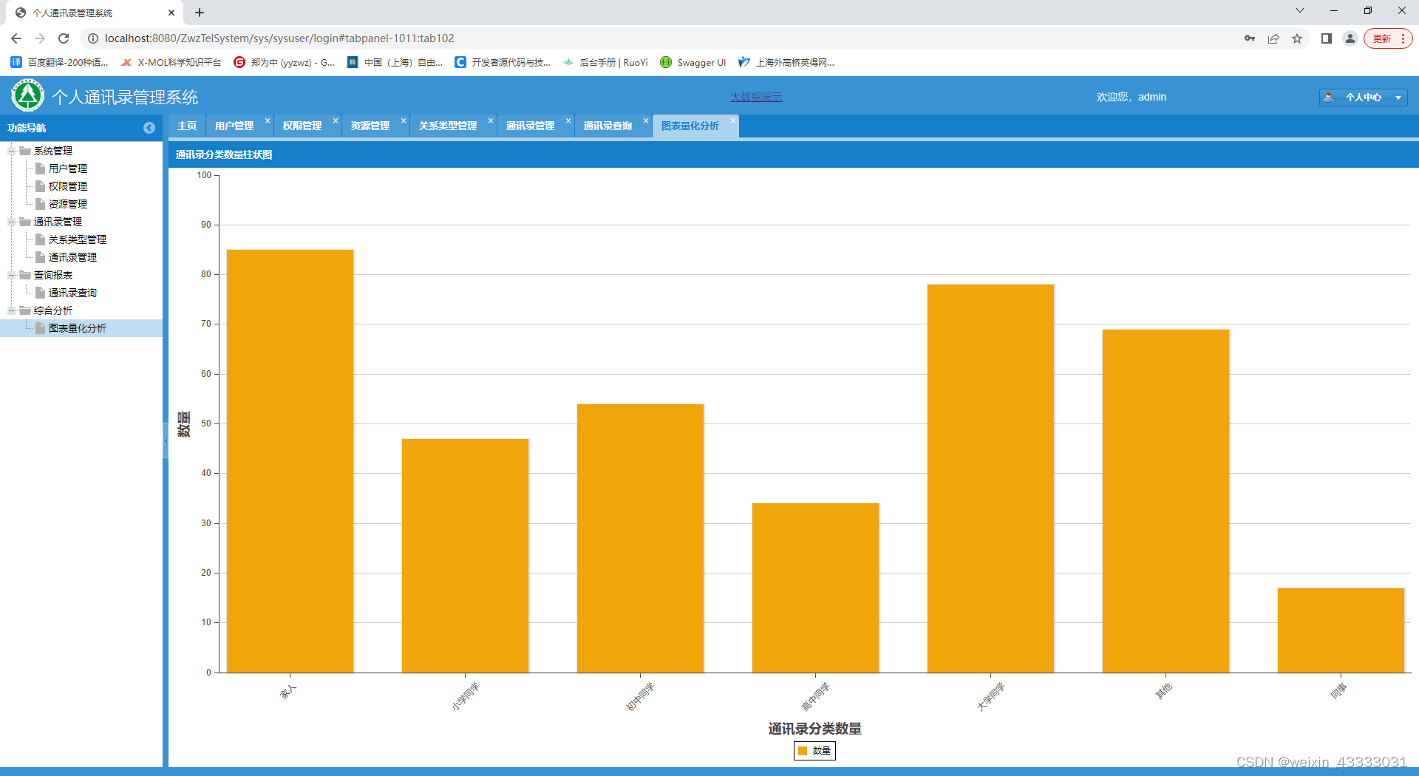Open the 上海外高桥英得网 bookmark

tap(786, 62)
